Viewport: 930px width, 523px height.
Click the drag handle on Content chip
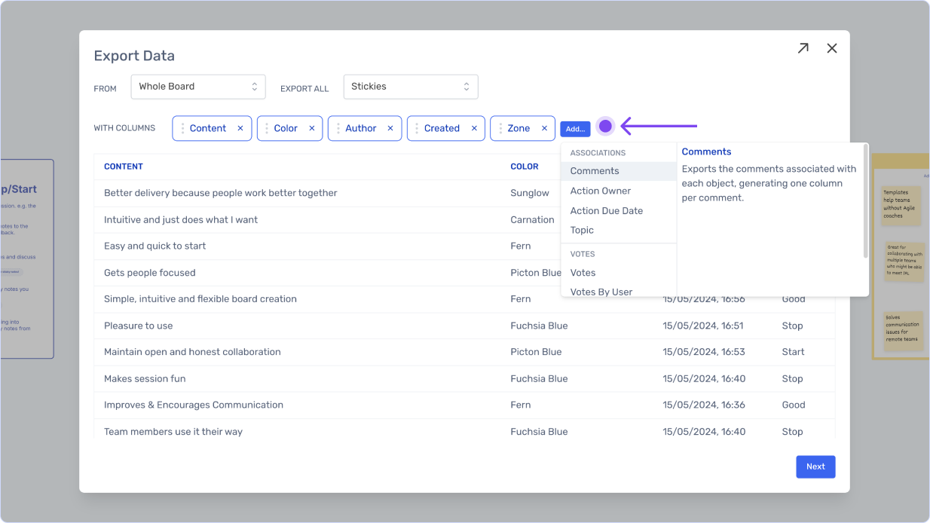182,128
